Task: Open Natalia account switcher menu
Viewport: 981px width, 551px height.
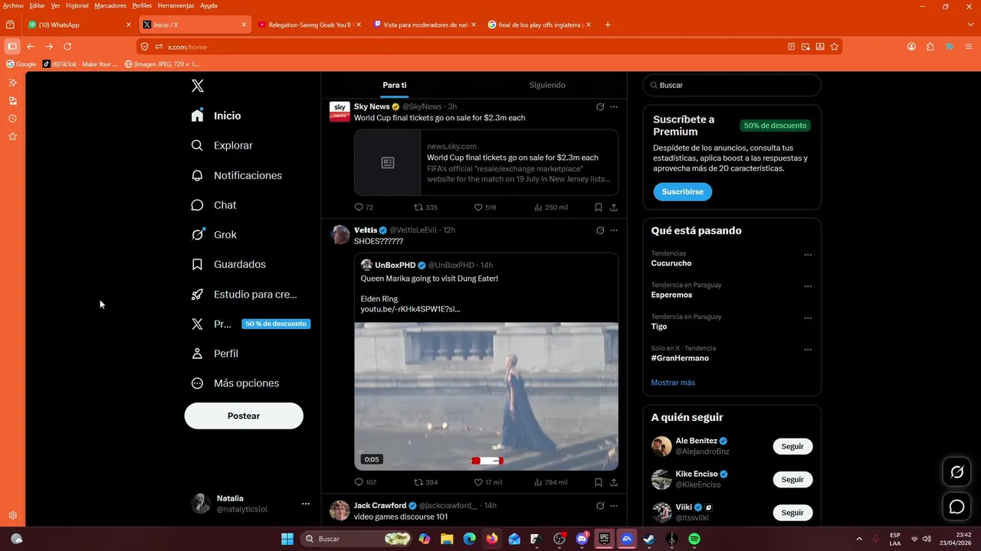Action: [251, 504]
